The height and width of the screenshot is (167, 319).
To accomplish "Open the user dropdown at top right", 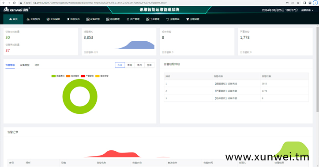I will click(307, 10).
